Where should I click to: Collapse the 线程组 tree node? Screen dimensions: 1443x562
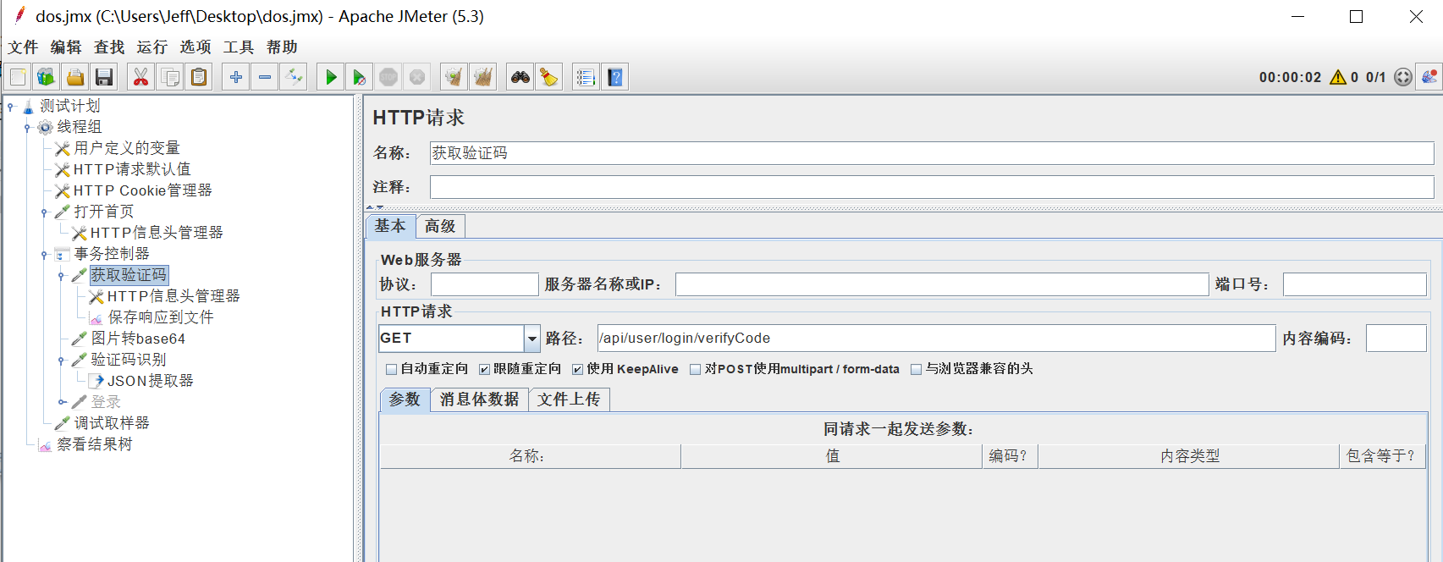point(27,127)
